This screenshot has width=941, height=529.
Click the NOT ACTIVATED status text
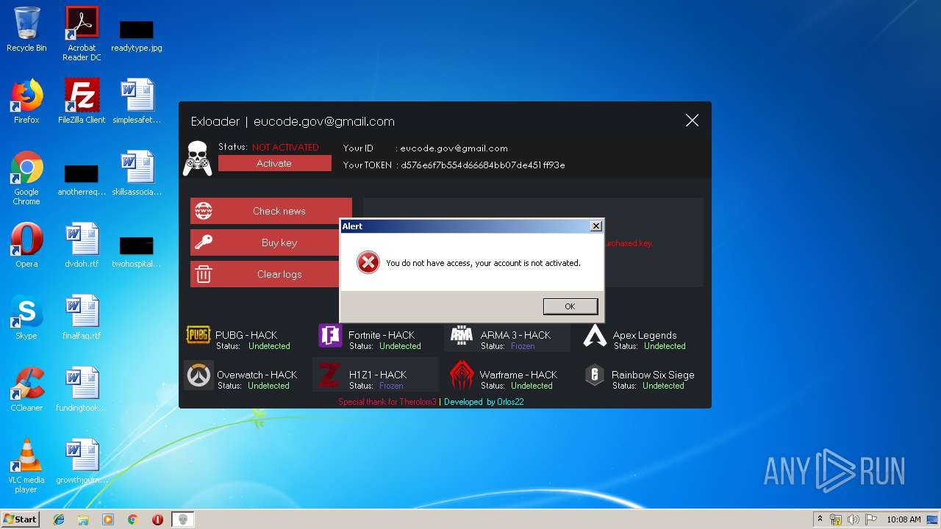pos(285,147)
